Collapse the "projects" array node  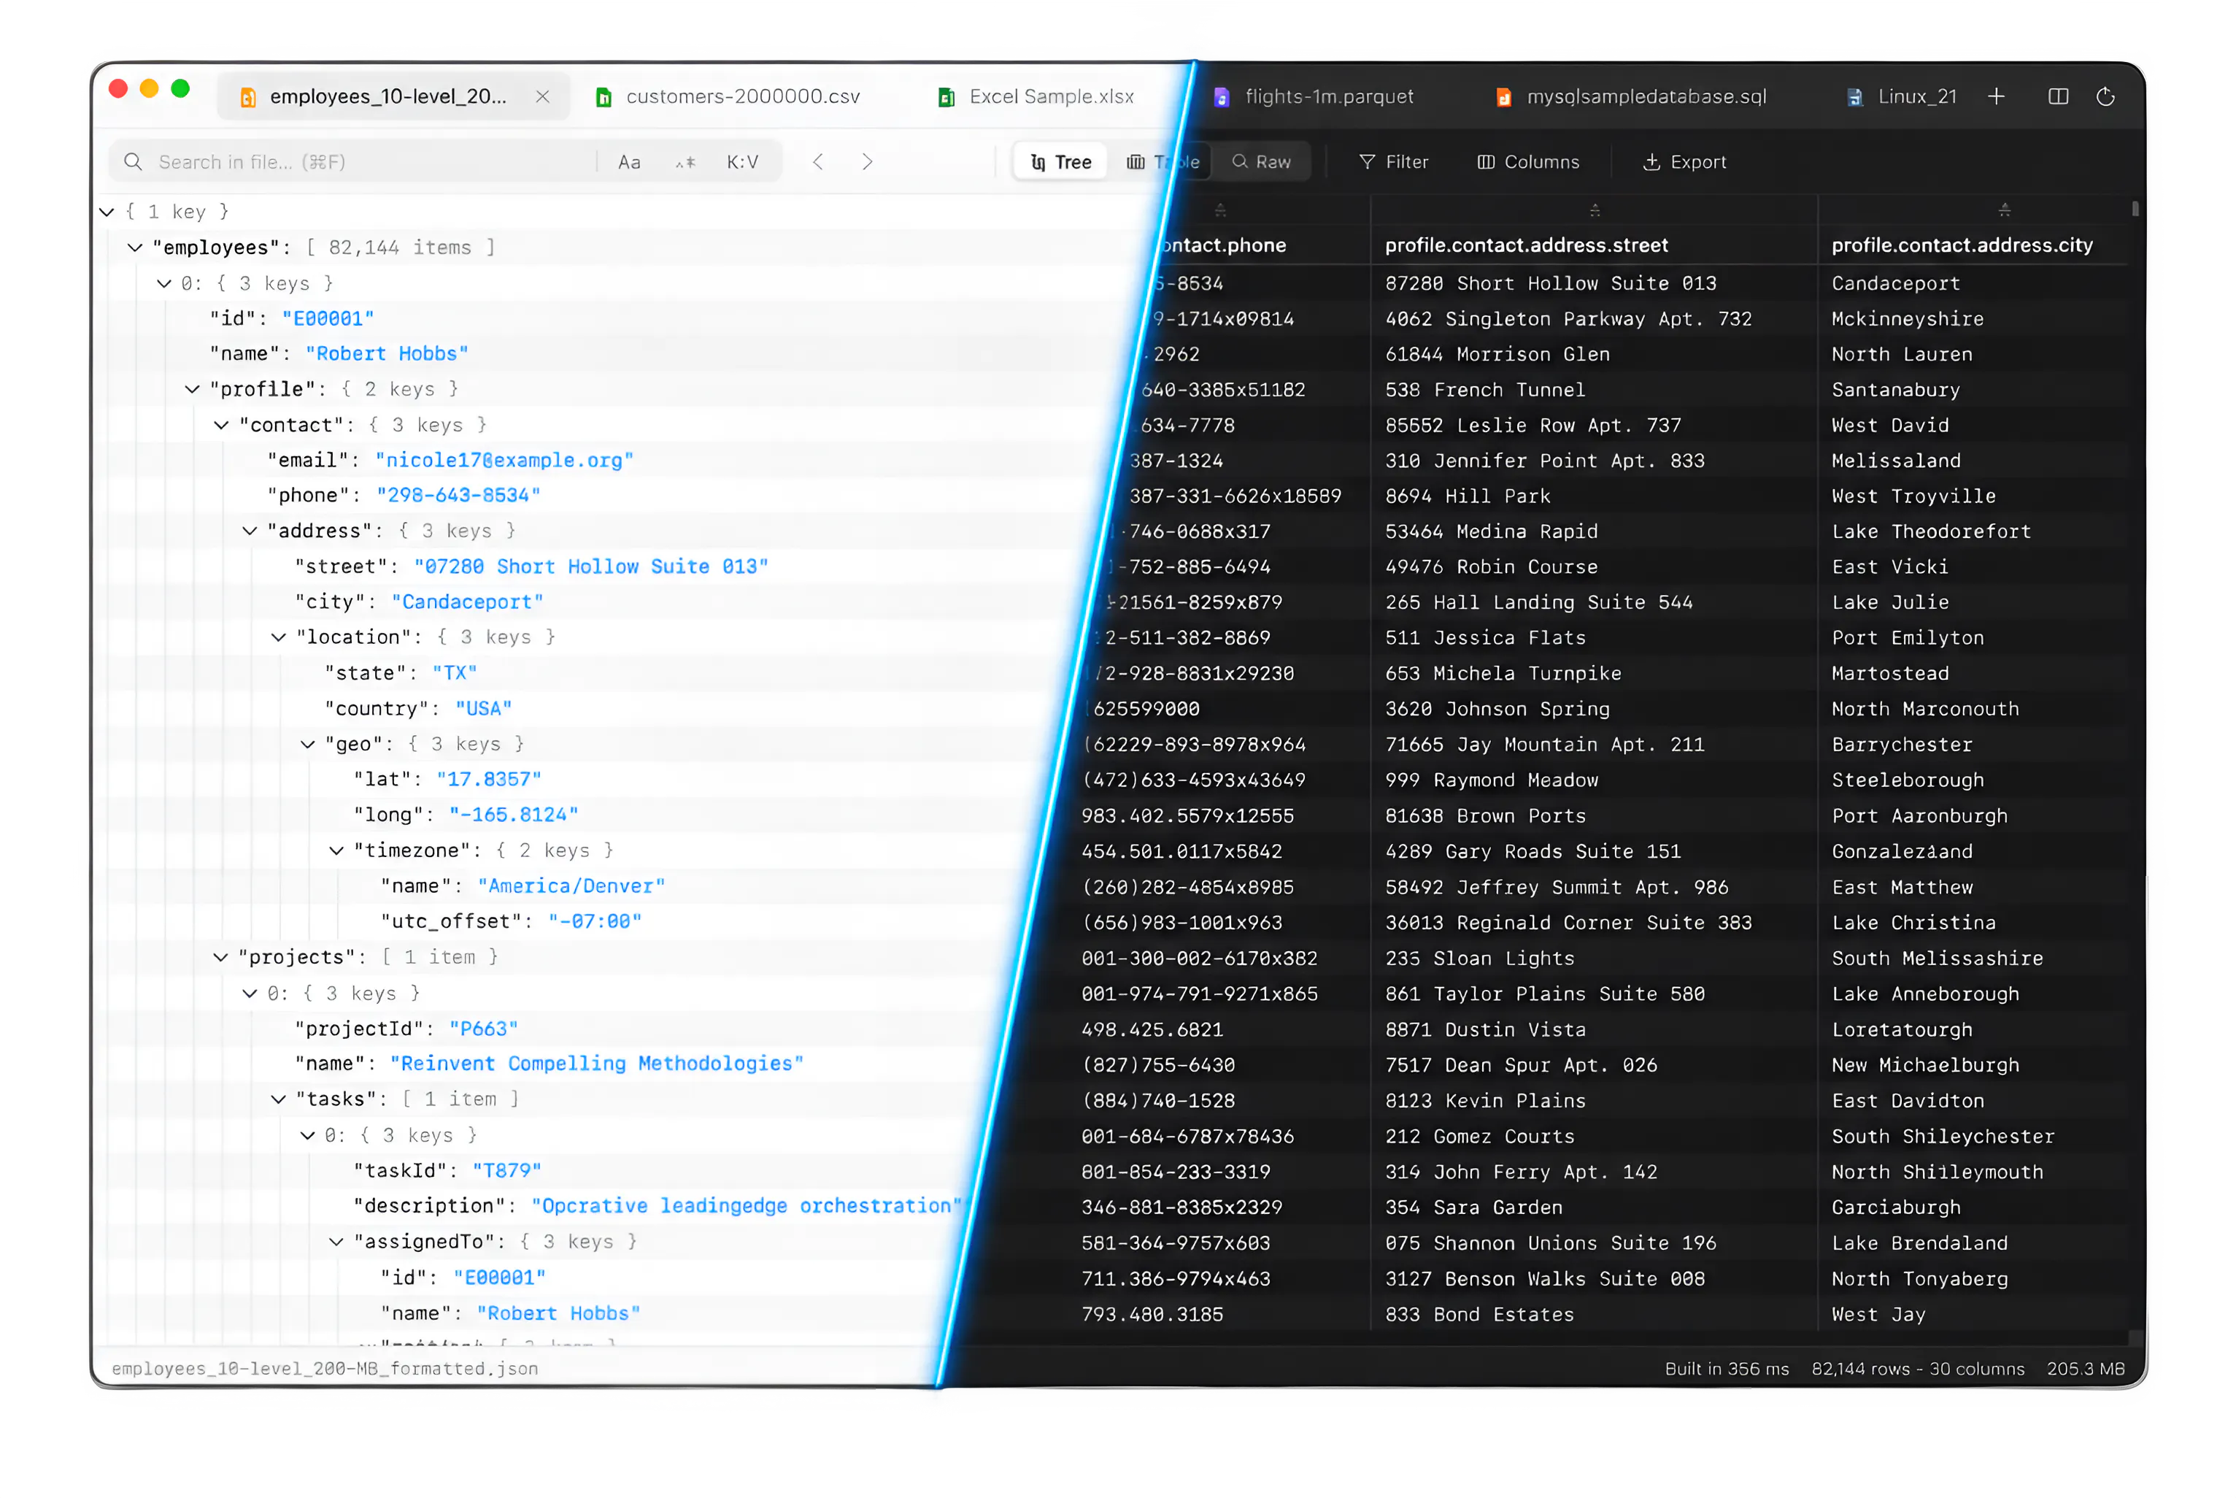tap(220, 957)
